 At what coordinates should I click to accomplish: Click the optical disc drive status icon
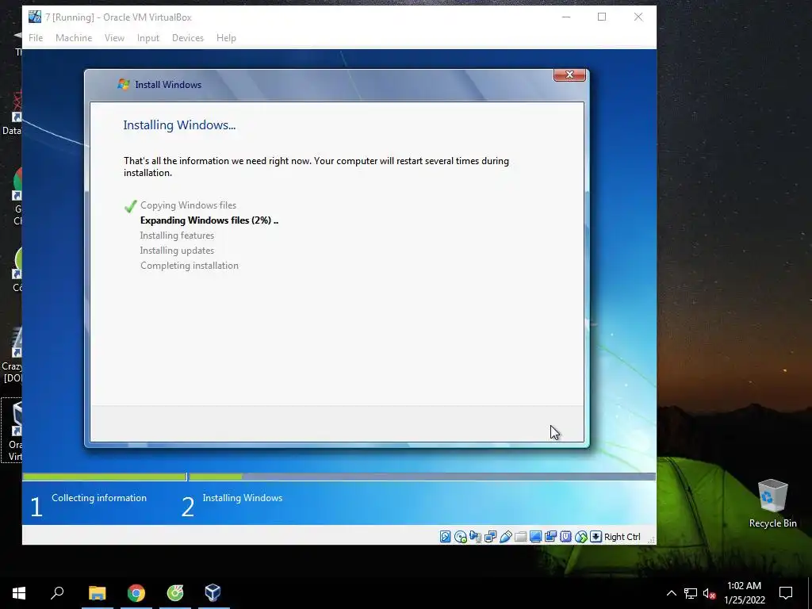(x=461, y=537)
